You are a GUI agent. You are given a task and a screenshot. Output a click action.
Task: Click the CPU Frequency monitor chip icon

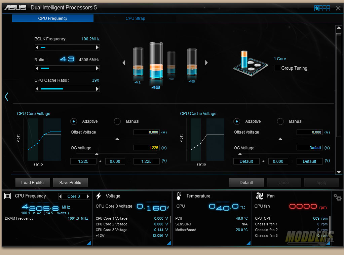[8, 196]
